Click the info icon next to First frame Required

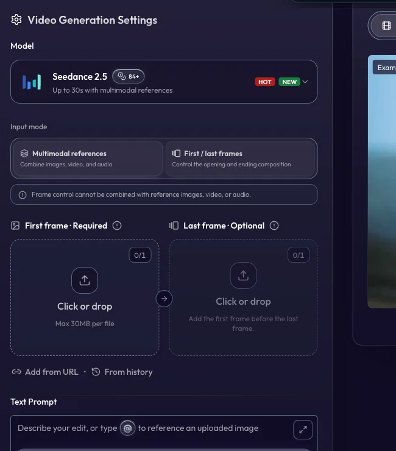(117, 225)
